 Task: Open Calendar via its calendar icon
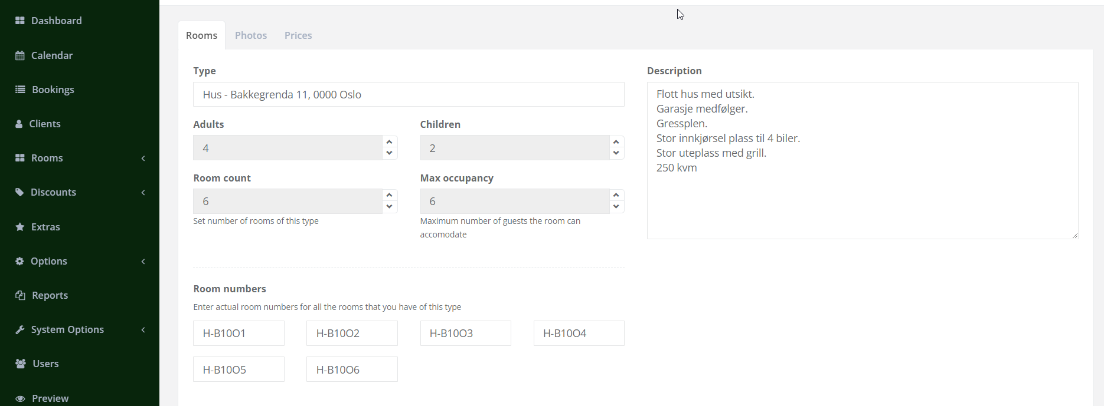(20, 55)
